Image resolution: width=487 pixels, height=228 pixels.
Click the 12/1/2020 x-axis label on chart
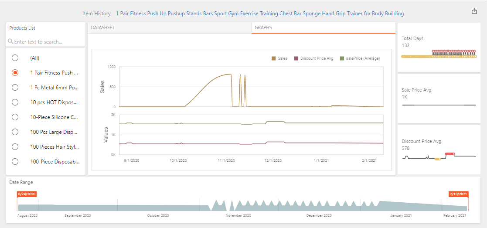pos(273,160)
